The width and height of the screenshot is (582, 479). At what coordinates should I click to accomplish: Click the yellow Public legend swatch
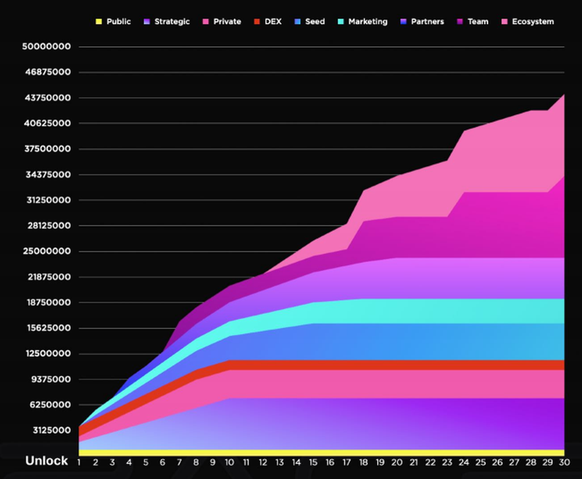99,22
